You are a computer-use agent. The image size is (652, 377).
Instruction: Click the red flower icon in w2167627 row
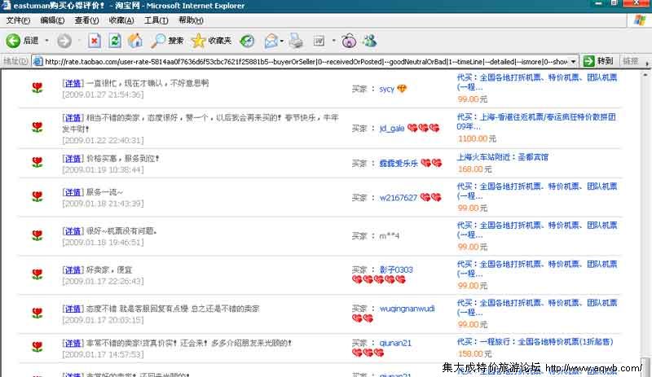coord(37,196)
